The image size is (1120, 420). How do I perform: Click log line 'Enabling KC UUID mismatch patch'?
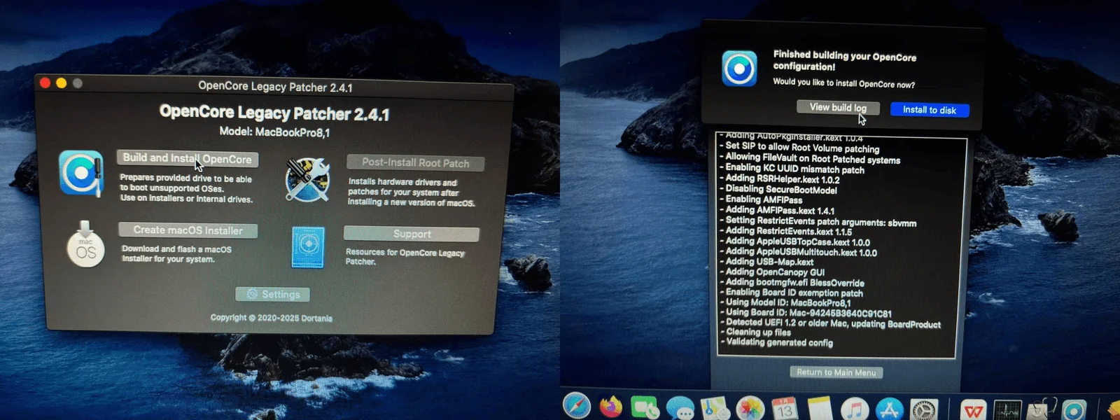click(795, 169)
